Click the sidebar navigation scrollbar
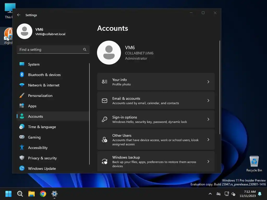Screen dimensions: 267x200 click(89, 114)
